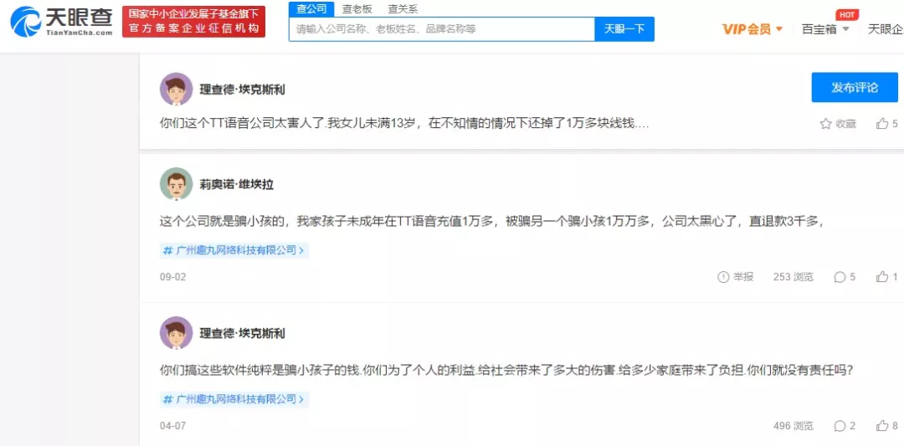Click the star favorite icon on first comment
904x446 pixels.
[825, 124]
